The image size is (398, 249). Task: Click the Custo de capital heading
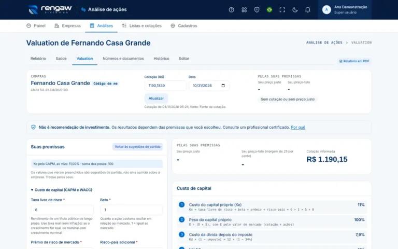[194, 188]
